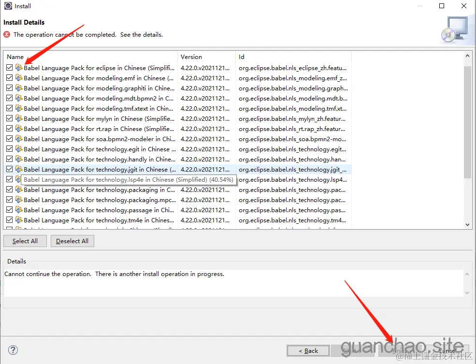Screen dimensions: 476x364
Task: Select the Id org.eclipse.babel.nls_technology.egit cell
Action: point(292,149)
